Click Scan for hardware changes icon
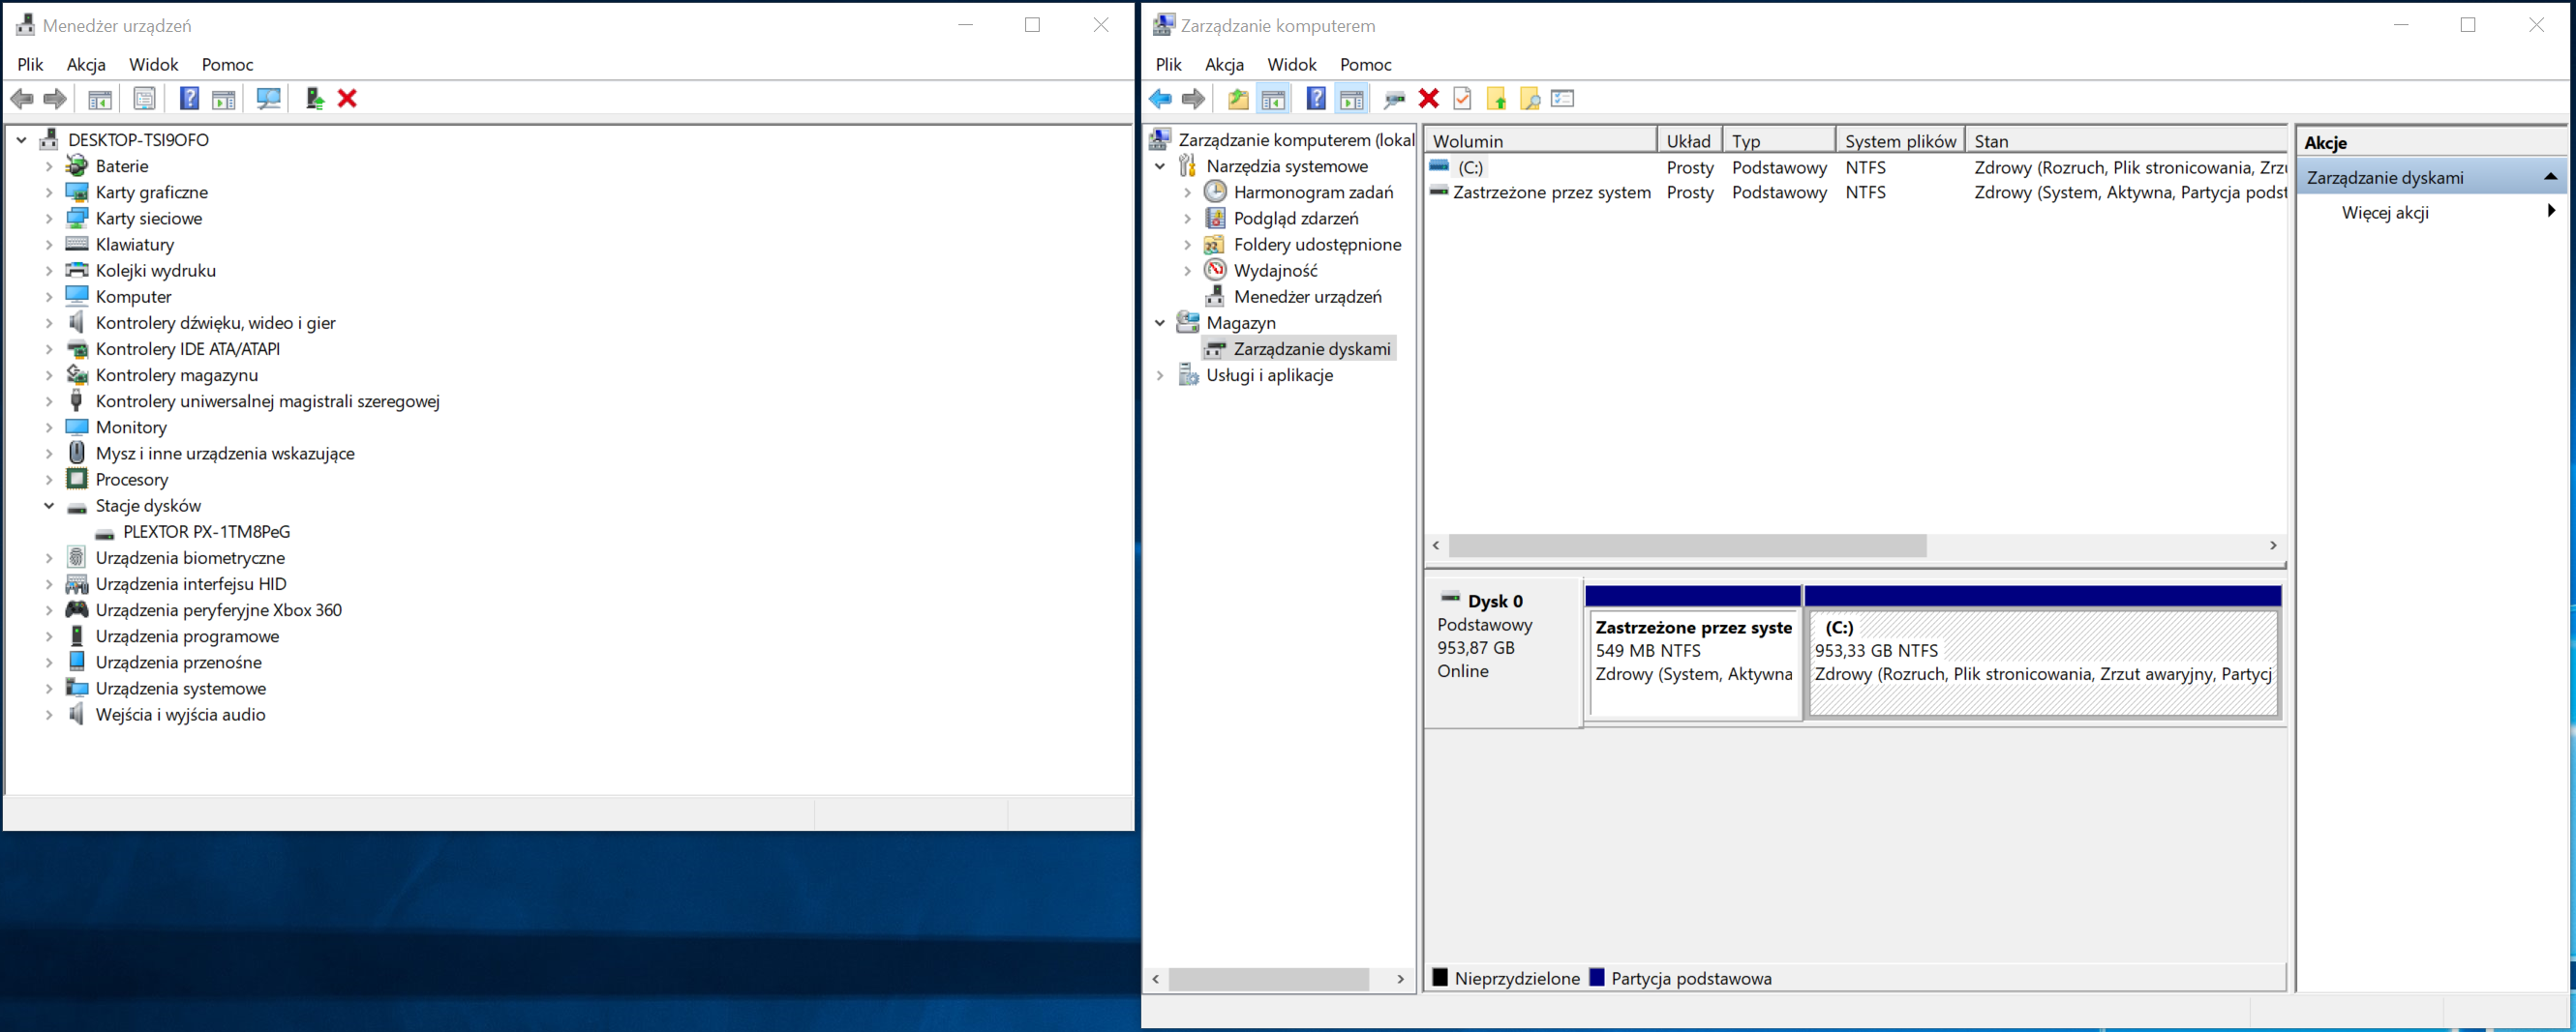This screenshot has width=2576, height=1032. [x=268, y=99]
